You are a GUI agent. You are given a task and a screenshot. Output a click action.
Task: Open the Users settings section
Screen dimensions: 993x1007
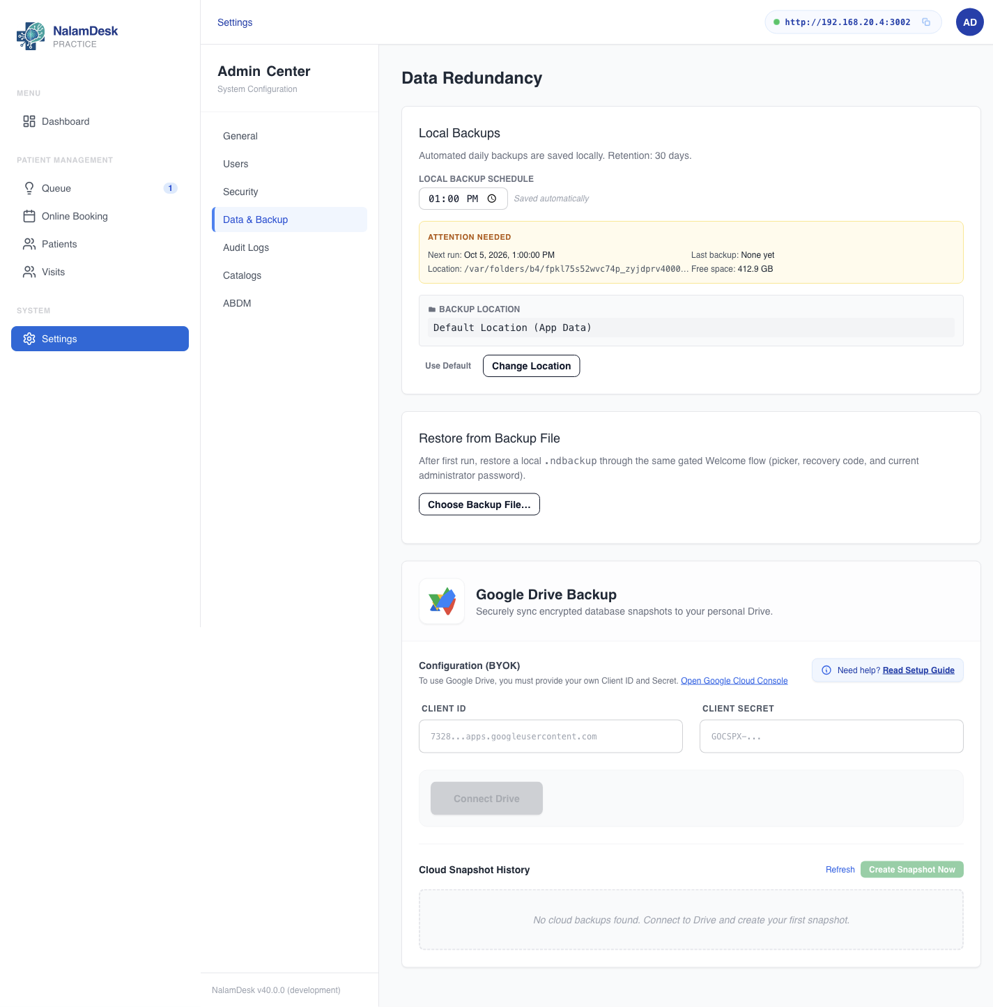290,164
